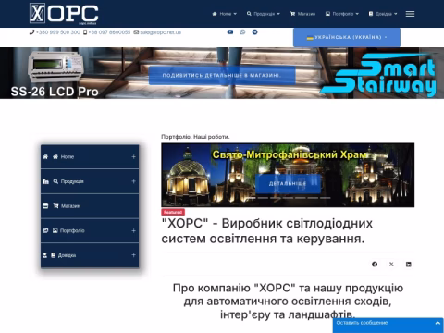Select Довідка in the sidebar menu
This screenshot has height=333, width=444.
point(67,255)
